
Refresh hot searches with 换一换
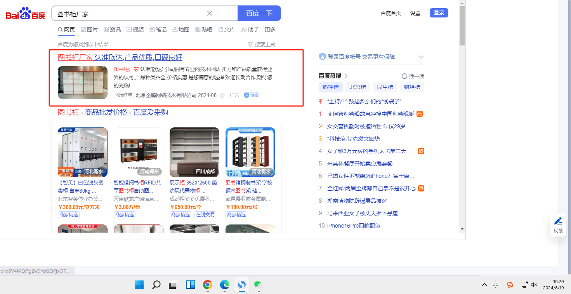point(413,76)
